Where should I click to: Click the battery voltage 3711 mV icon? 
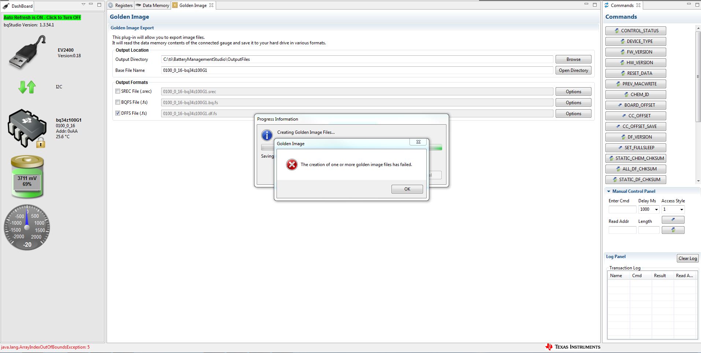pos(27,177)
